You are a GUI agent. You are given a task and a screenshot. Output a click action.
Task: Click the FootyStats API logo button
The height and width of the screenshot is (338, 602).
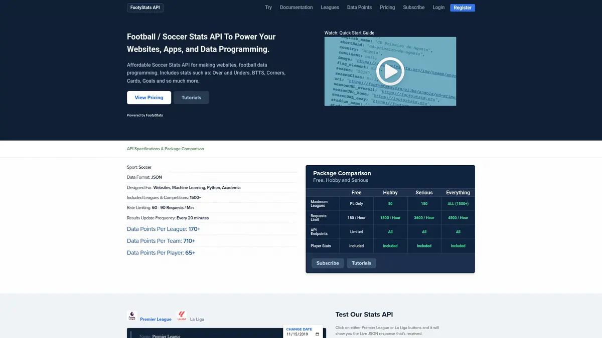[145, 8]
